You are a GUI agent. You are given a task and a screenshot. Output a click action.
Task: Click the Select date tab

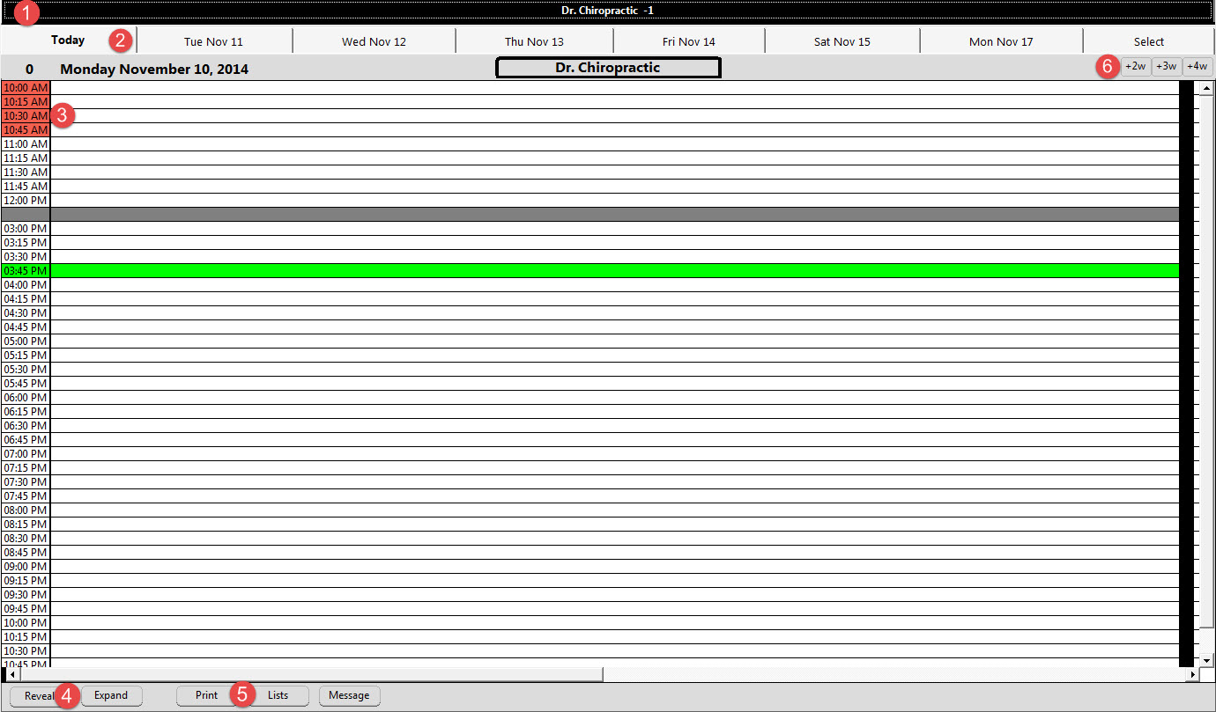[x=1149, y=41]
